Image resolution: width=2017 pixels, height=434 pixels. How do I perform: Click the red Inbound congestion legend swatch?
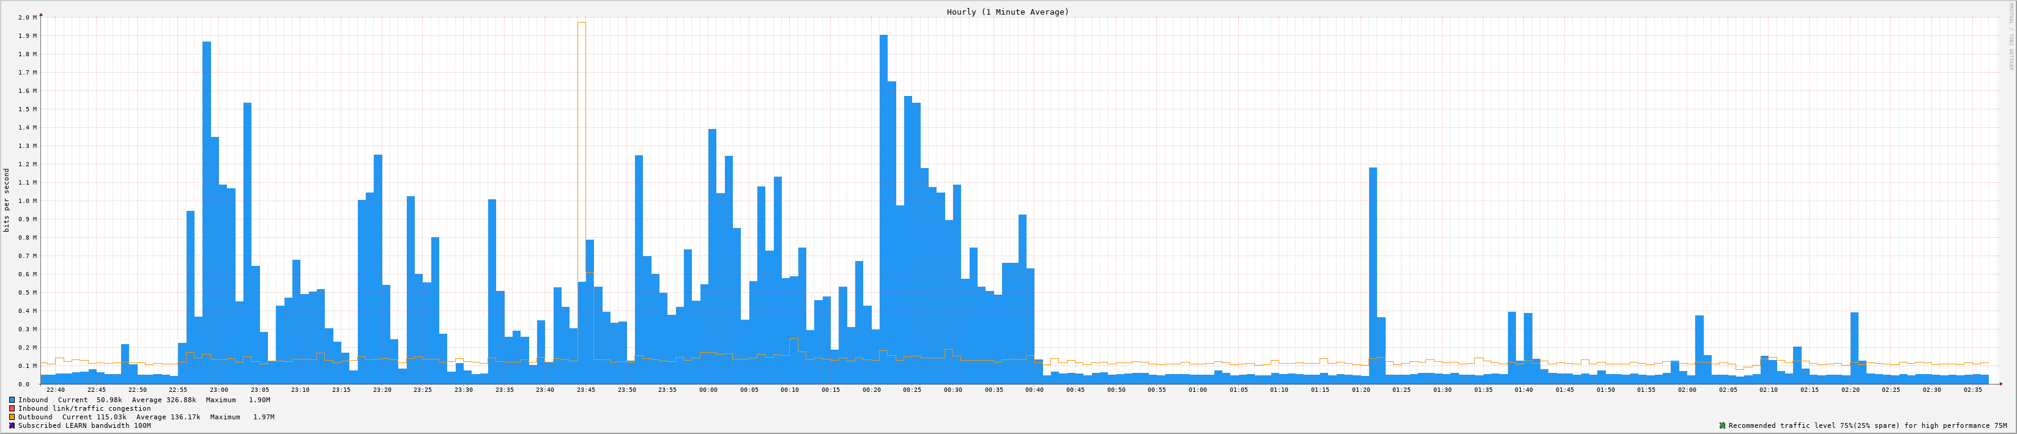[12, 408]
